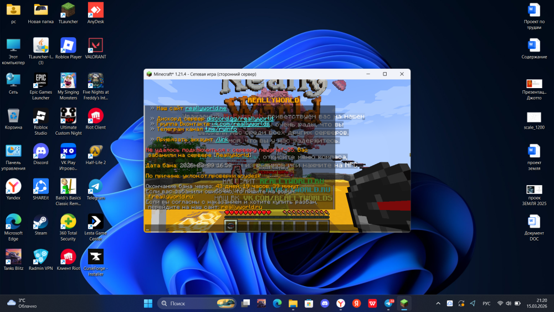
Task: Open the weather widget showing 3°C
Action: [x=22, y=303]
